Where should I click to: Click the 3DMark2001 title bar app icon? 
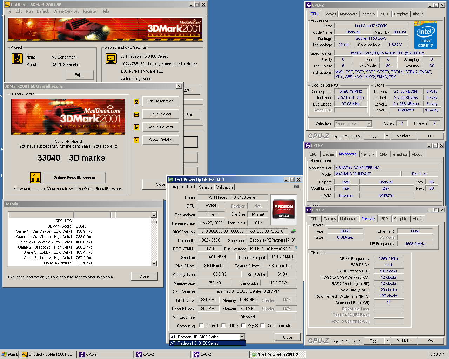[x=7, y=5]
